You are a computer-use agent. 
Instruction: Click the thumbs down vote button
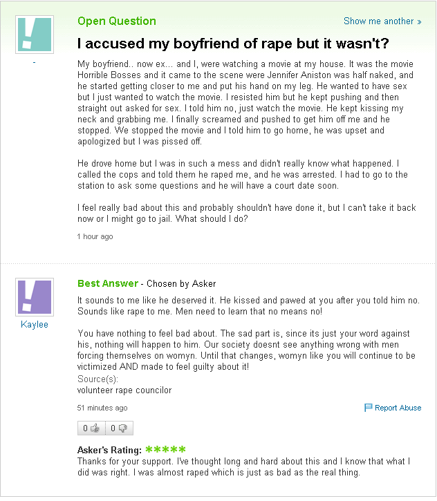pyautogui.click(x=119, y=428)
